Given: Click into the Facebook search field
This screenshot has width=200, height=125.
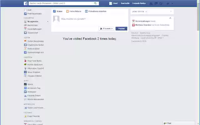Looking at the screenshot, I should coord(62,3).
